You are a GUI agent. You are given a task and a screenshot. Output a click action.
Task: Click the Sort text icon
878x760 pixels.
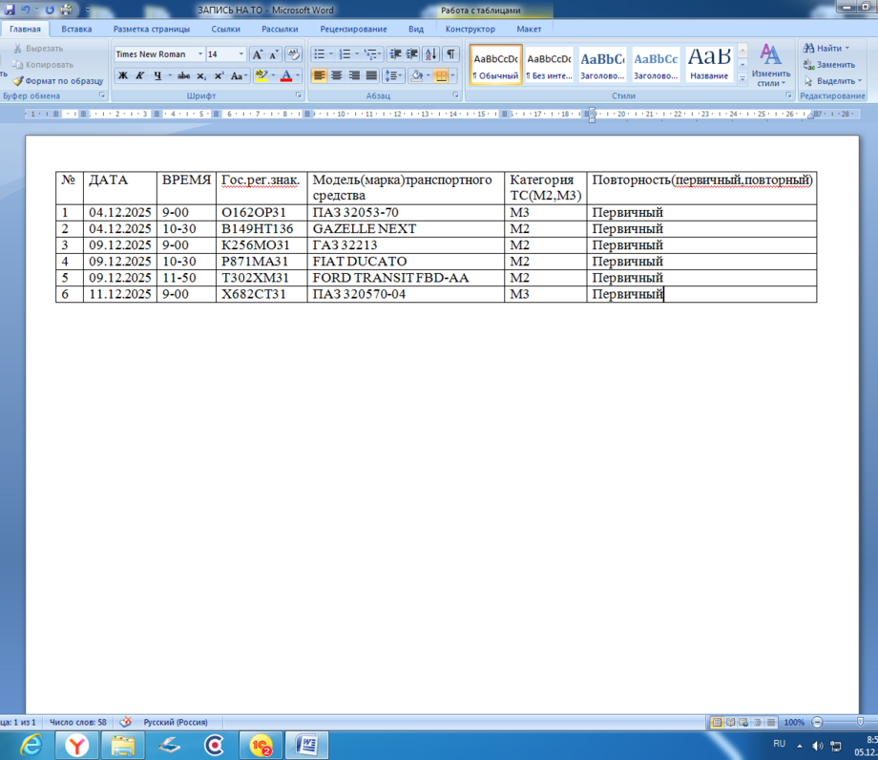(430, 54)
